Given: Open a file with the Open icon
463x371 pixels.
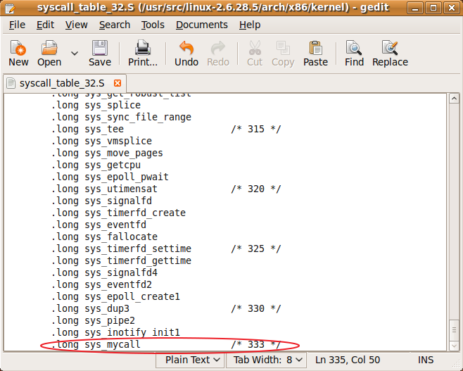Looking at the screenshot, I should pyautogui.click(x=49, y=54).
